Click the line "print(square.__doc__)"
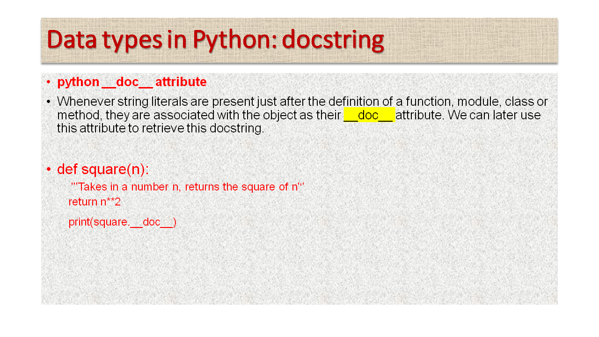This screenshot has height=337, width=599. (122, 222)
